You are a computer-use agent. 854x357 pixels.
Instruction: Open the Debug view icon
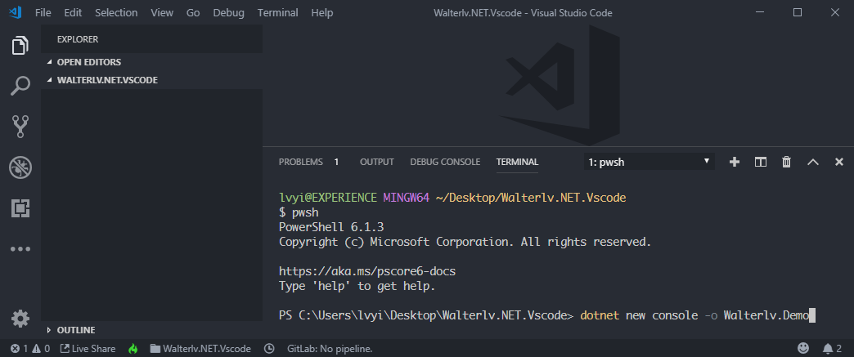tap(20, 167)
